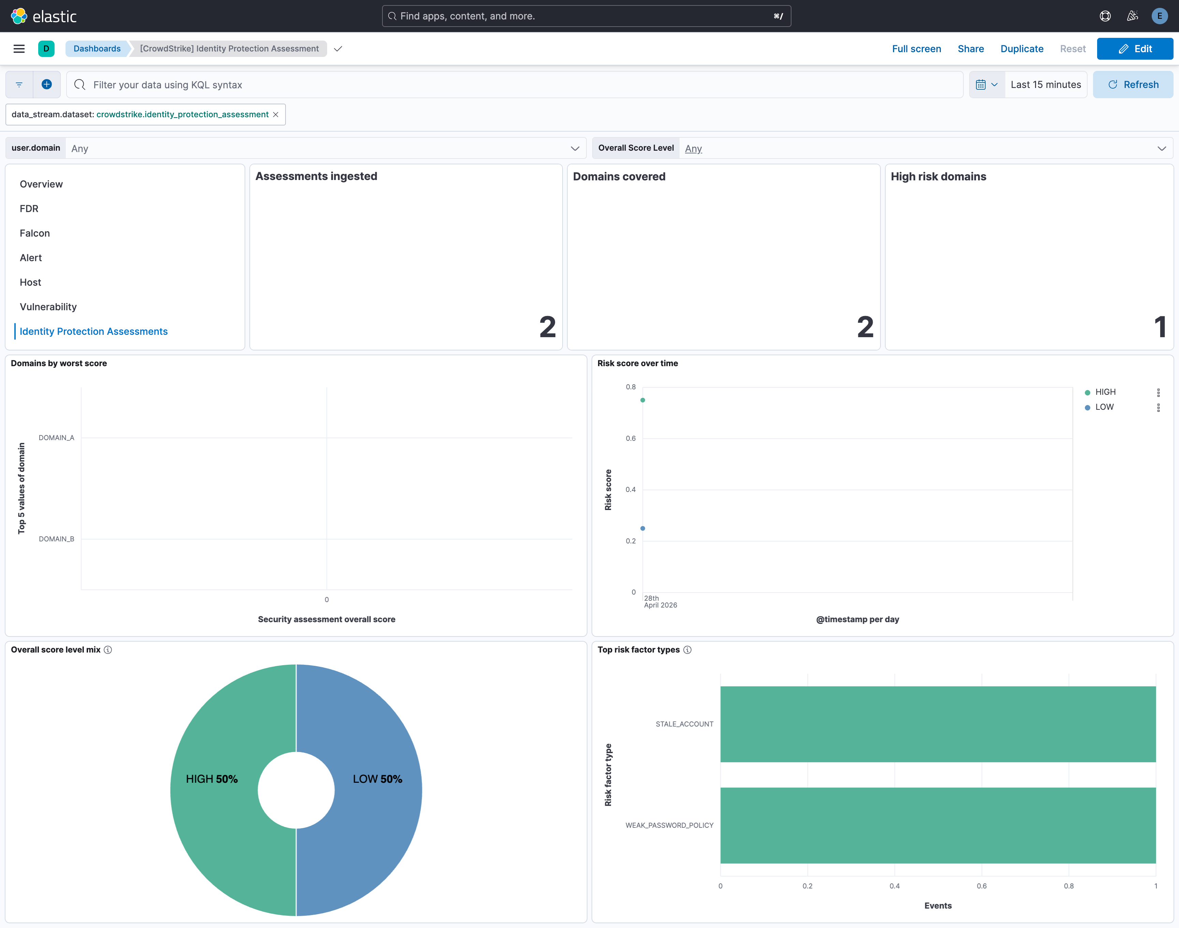The width and height of the screenshot is (1179, 928).
Task: Open the Alert dashboard link
Action: (30, 257)
